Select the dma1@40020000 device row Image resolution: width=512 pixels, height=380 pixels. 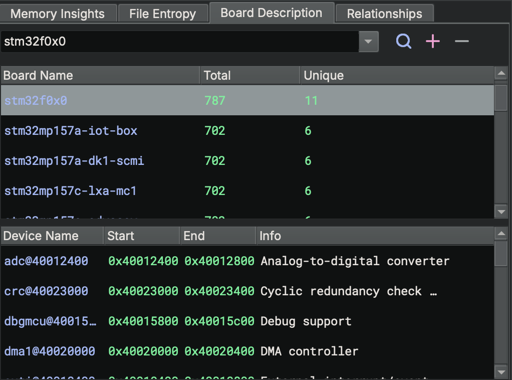[x=247, y=351]
